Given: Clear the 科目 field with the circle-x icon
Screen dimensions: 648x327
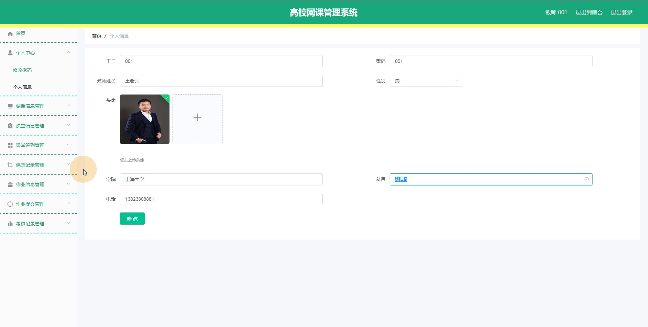Looking at the screenshot, I should [x=586, y=179].
